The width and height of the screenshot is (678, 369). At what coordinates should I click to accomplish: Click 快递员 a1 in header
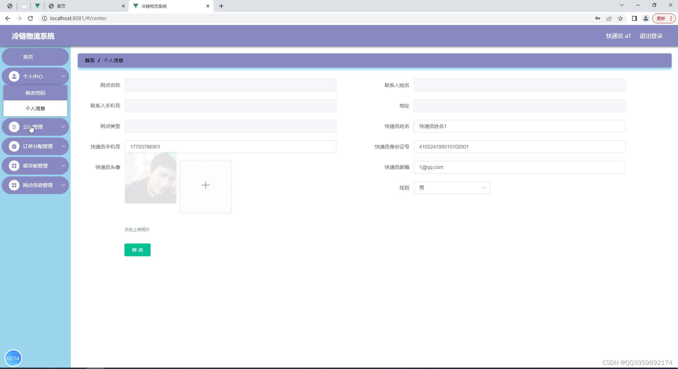(618, 36)
